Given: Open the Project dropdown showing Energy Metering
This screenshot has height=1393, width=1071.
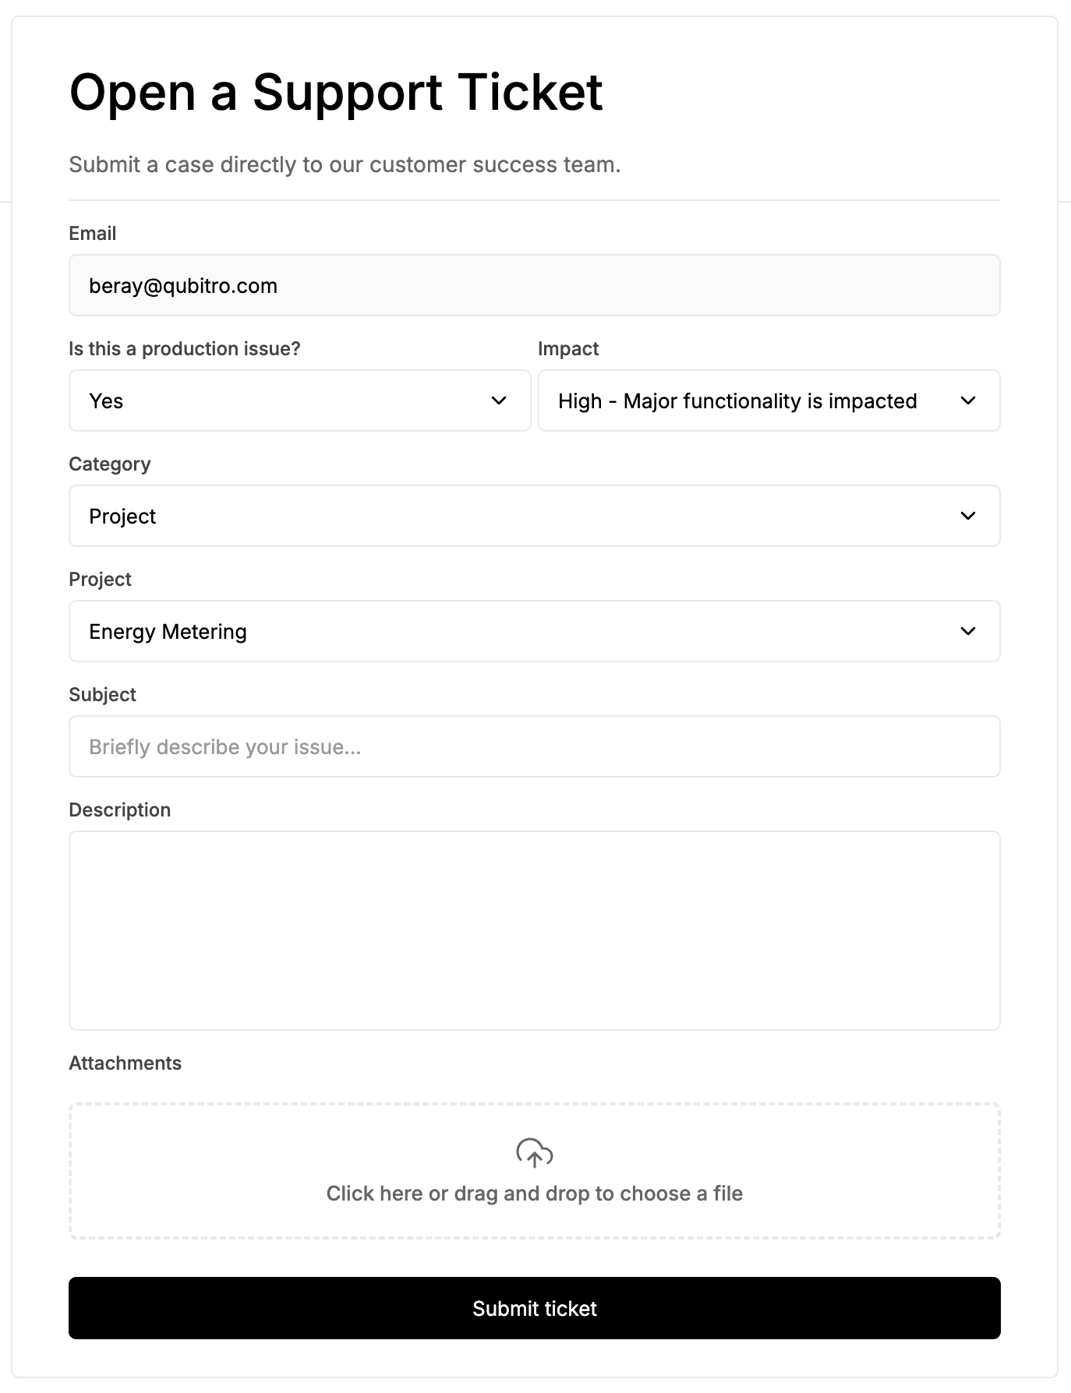Looking at the screenshot, I should tap(535, 631).
